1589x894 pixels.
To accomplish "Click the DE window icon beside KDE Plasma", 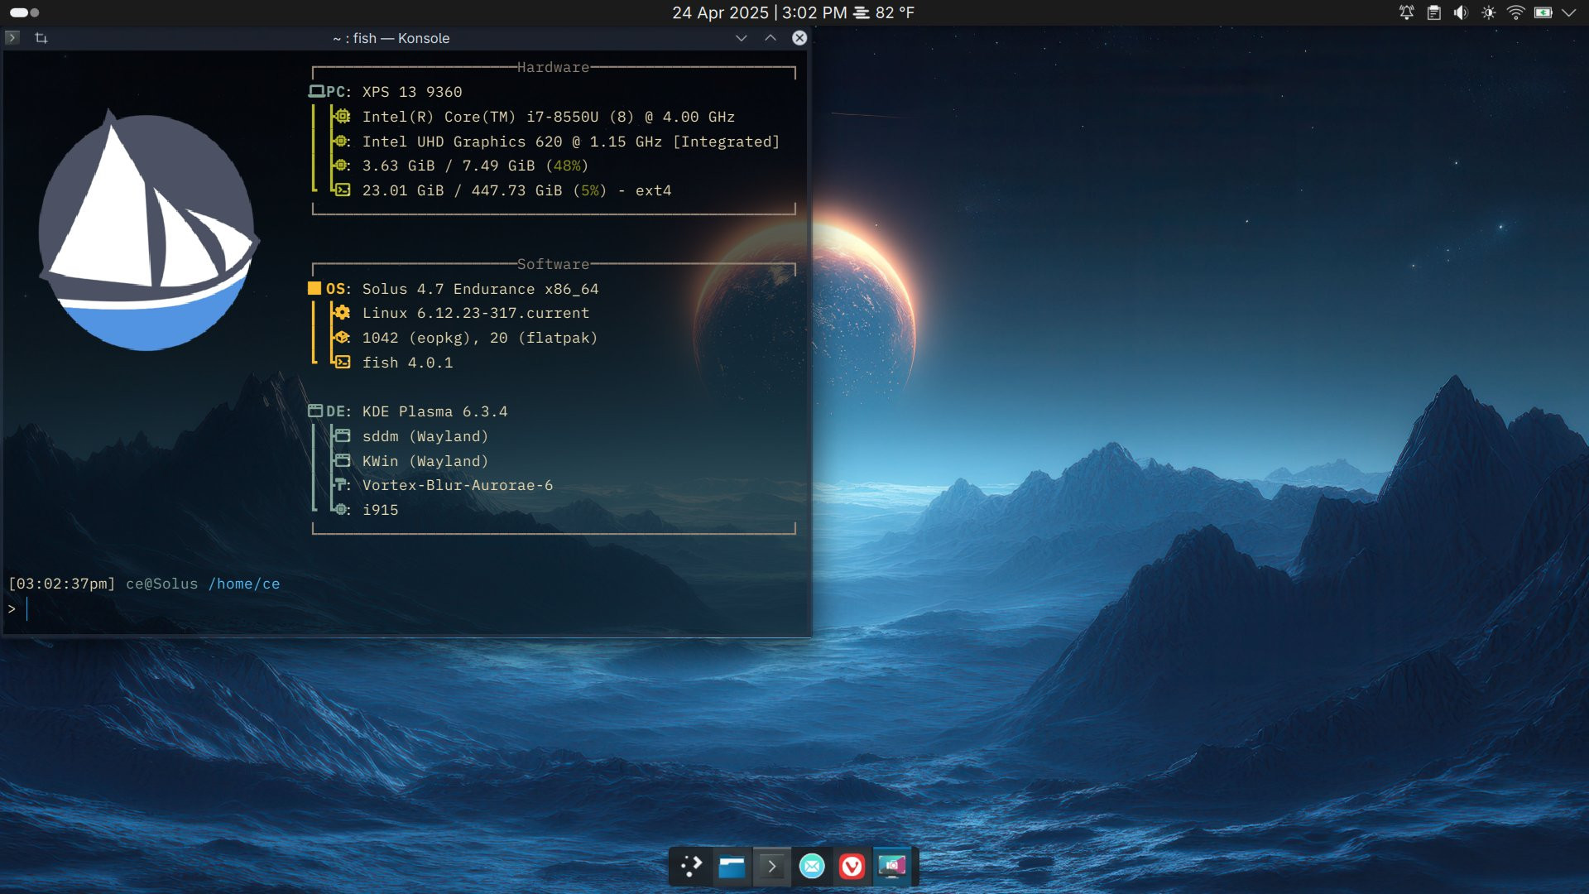I will 315,411.
